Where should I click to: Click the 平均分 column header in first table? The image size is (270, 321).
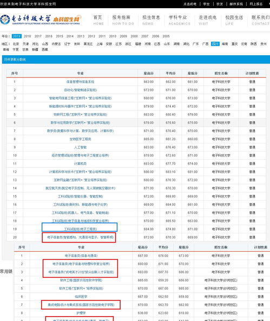pyautogui.click(x=170, y=73)
